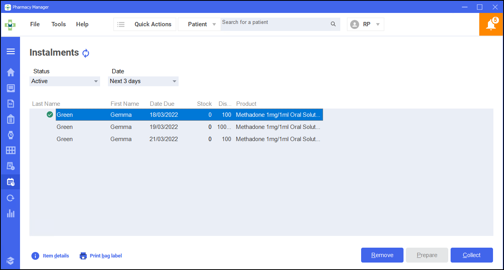Open the bar chart reports icon
Image resolution: width=504 pixels, height=270 pixels.
click(11, 214)
